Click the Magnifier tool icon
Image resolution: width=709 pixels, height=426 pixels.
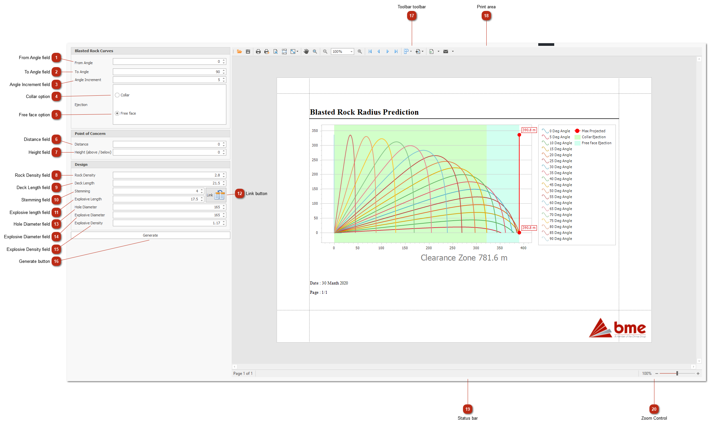point(315,52)
